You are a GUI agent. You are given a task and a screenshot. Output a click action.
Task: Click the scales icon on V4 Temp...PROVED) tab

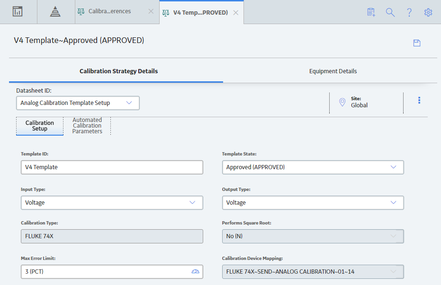pyautogui.click(x=166, y=13)
